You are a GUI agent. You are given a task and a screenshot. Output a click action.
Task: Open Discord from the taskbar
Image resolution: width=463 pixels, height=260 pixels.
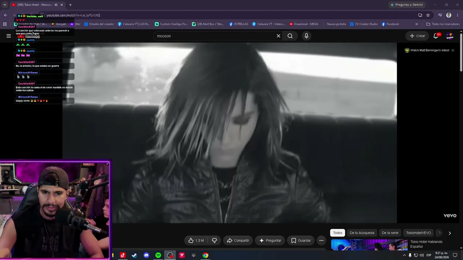[x=146, y=255]
